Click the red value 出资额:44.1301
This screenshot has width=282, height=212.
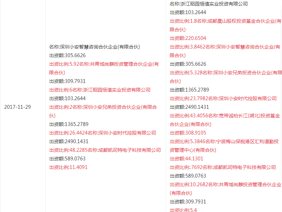(x=186, y=159)
